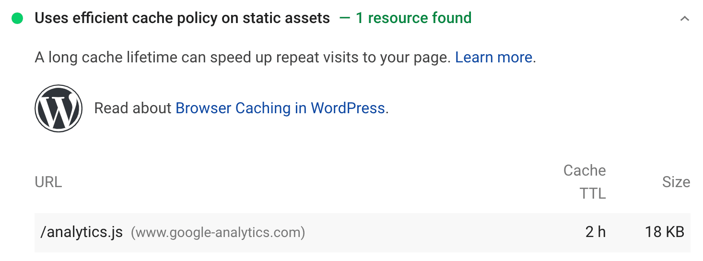Click the 2 h cache TTL value

click(595, 233)
